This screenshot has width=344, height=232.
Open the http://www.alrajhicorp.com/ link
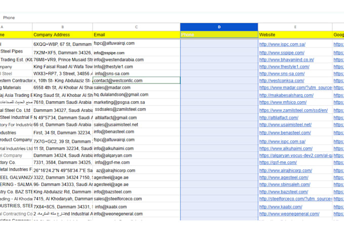pyautogui.click(x=285, y=171)
